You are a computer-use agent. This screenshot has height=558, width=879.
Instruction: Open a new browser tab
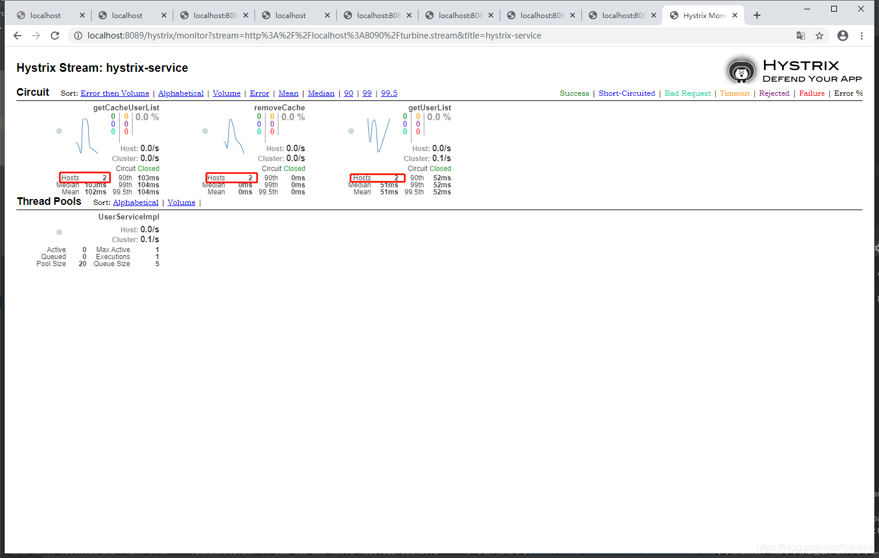757,15
